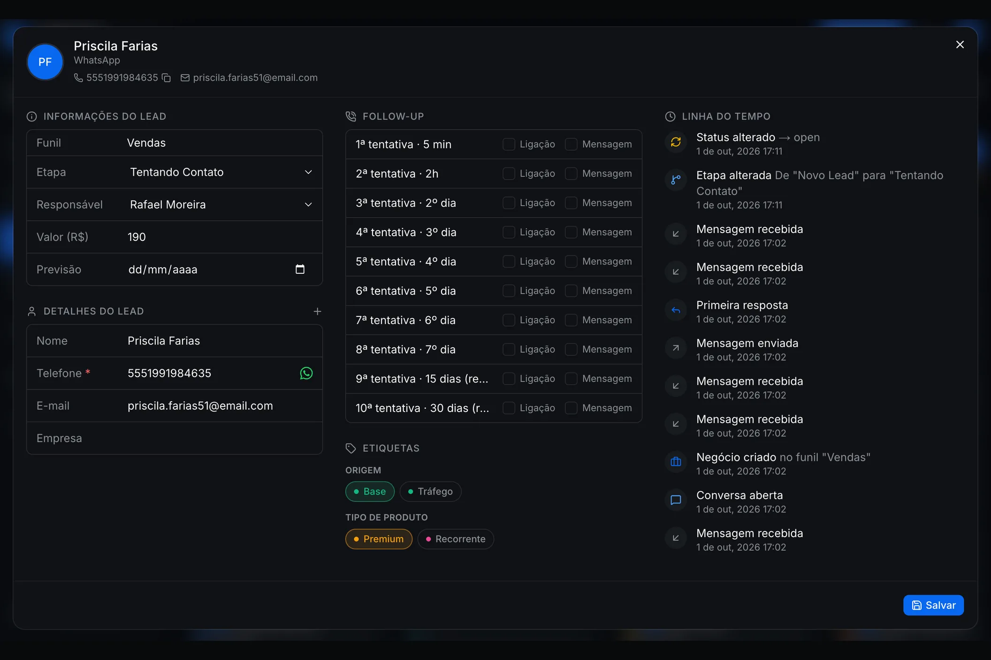Select the Base origin tag

click(370, 491)
